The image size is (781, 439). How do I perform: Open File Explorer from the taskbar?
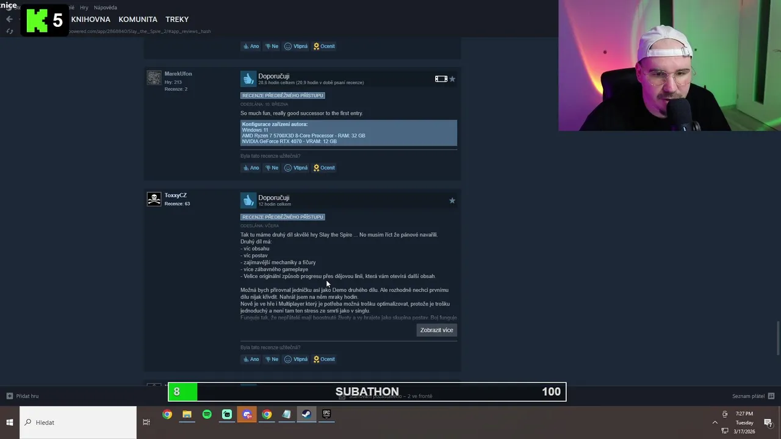coord(187,415)
